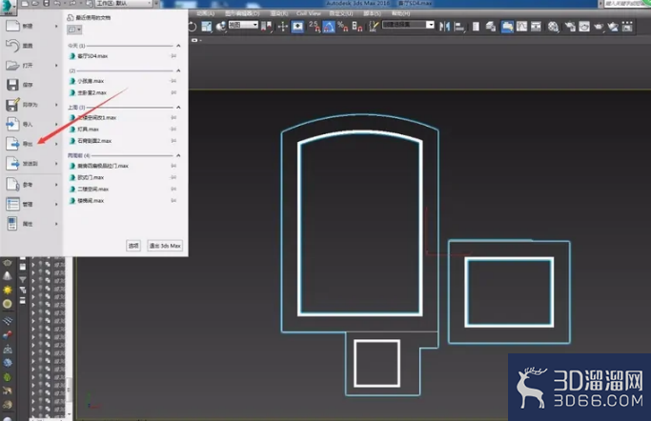651x421 pixels.
Task: Pin 二楼空间.max to recent list
Action: pyautogui.click(x=174, y=190)
